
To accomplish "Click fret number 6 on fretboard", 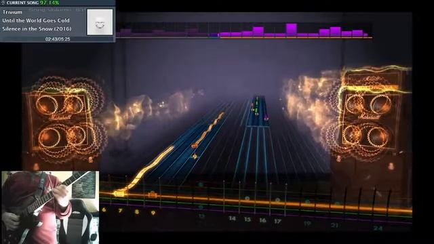I will [x=104, y=209].
